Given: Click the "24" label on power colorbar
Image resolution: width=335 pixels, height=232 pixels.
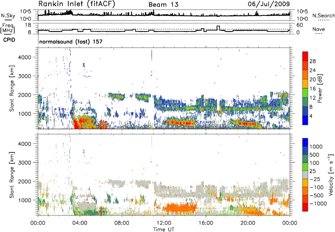Looking at the screenshot, I should (312, 70).
